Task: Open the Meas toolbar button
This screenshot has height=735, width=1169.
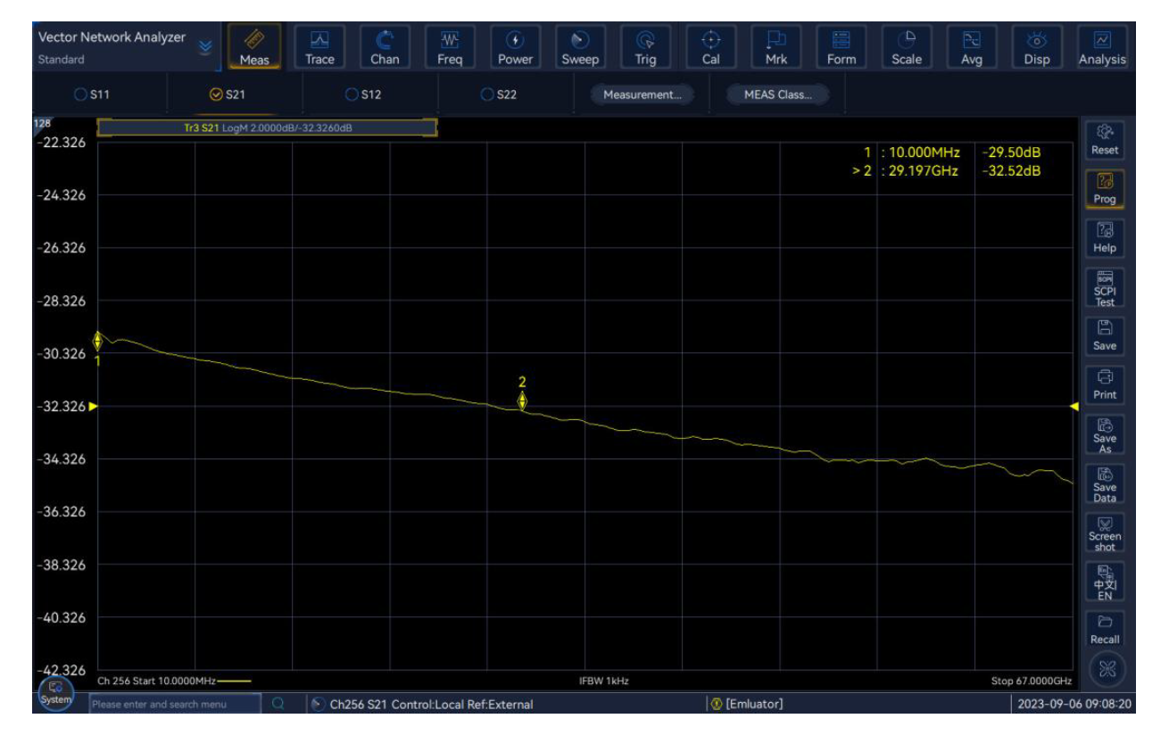Action: coord(254,47)
